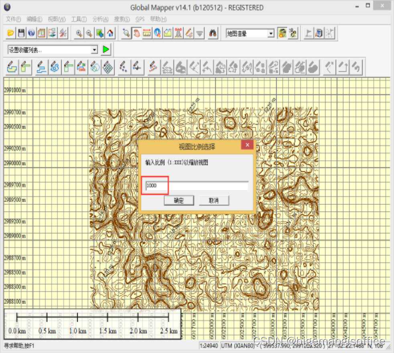The image size is (394, 353).
Task: Save workspace using the floppy disk icon
Action: click(x=21, y=33)
